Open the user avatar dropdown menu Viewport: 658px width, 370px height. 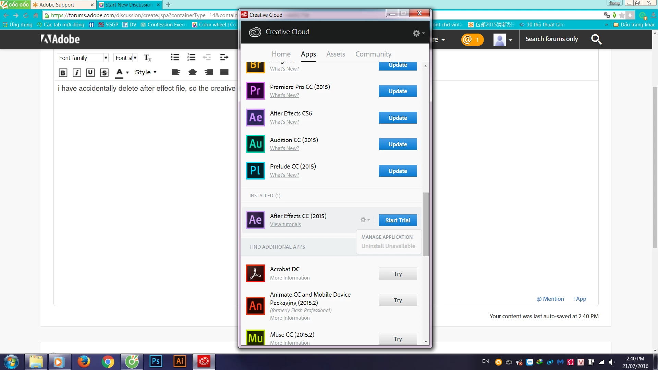point(503,40)
